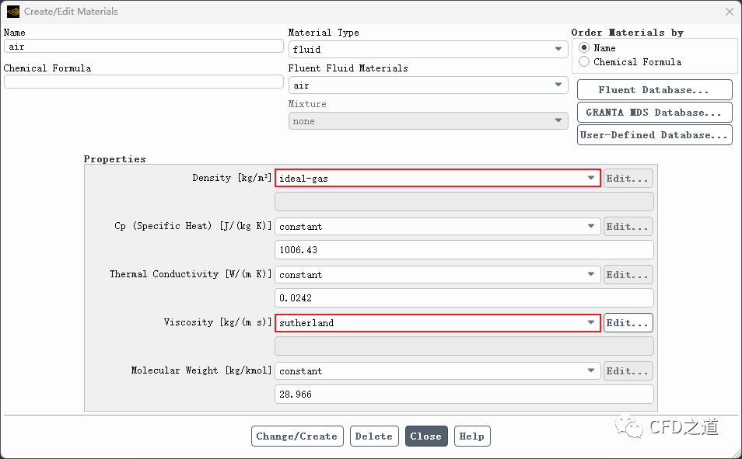Click the User-Defined Database... button
Viewport: 742px width, 459px height.
point(654,135)
